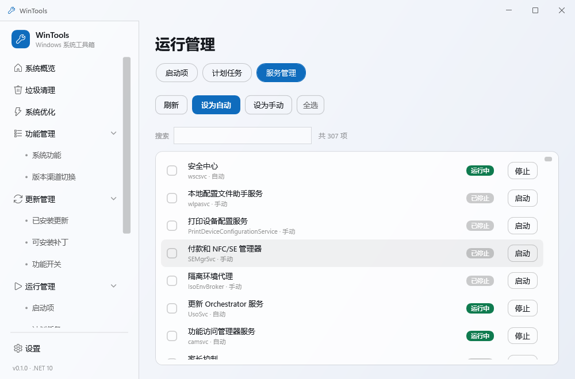Image resolution: width=575 pixels, height=379 pixels.
Task: Start the 付款和 NFC/SE 管理器 service
Action: pos(523,253)
